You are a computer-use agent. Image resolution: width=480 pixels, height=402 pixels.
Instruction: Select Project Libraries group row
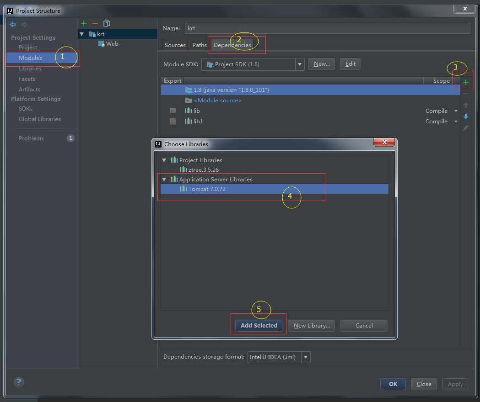tap(274, 160)
